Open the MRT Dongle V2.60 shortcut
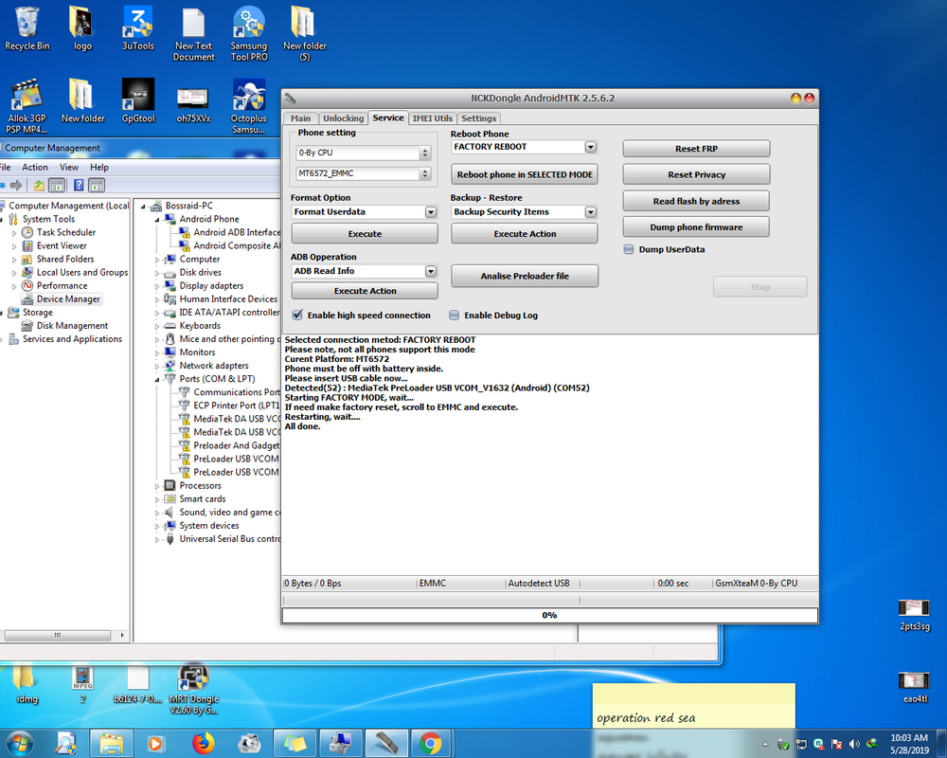947x758 pixels. click(x=194, y=690)
